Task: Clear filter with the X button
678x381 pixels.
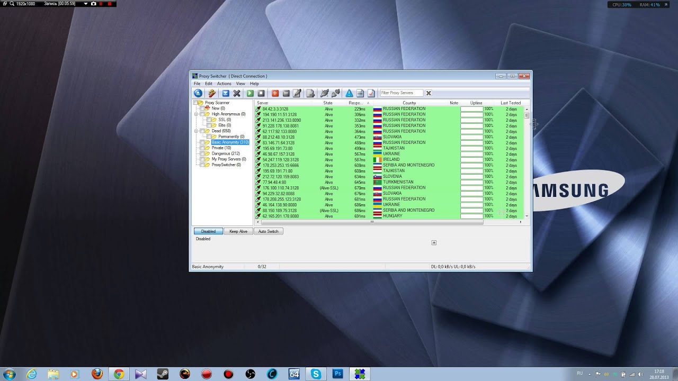Action: (429, 93)
